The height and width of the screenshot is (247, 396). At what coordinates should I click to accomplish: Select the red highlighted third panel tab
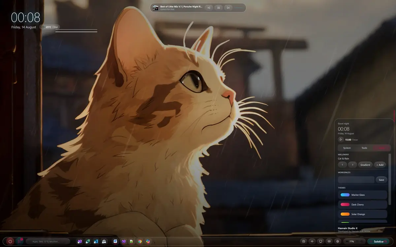coord(382,148)
